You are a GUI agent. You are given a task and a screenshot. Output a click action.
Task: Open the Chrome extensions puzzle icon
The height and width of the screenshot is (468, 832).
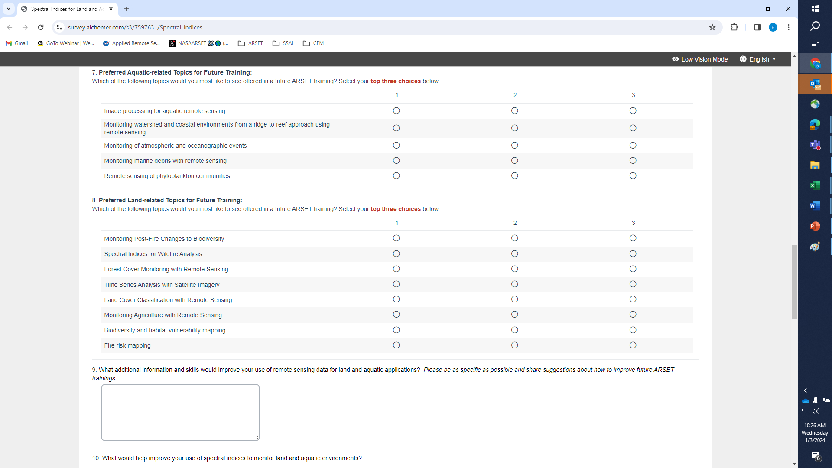[734, 27]
